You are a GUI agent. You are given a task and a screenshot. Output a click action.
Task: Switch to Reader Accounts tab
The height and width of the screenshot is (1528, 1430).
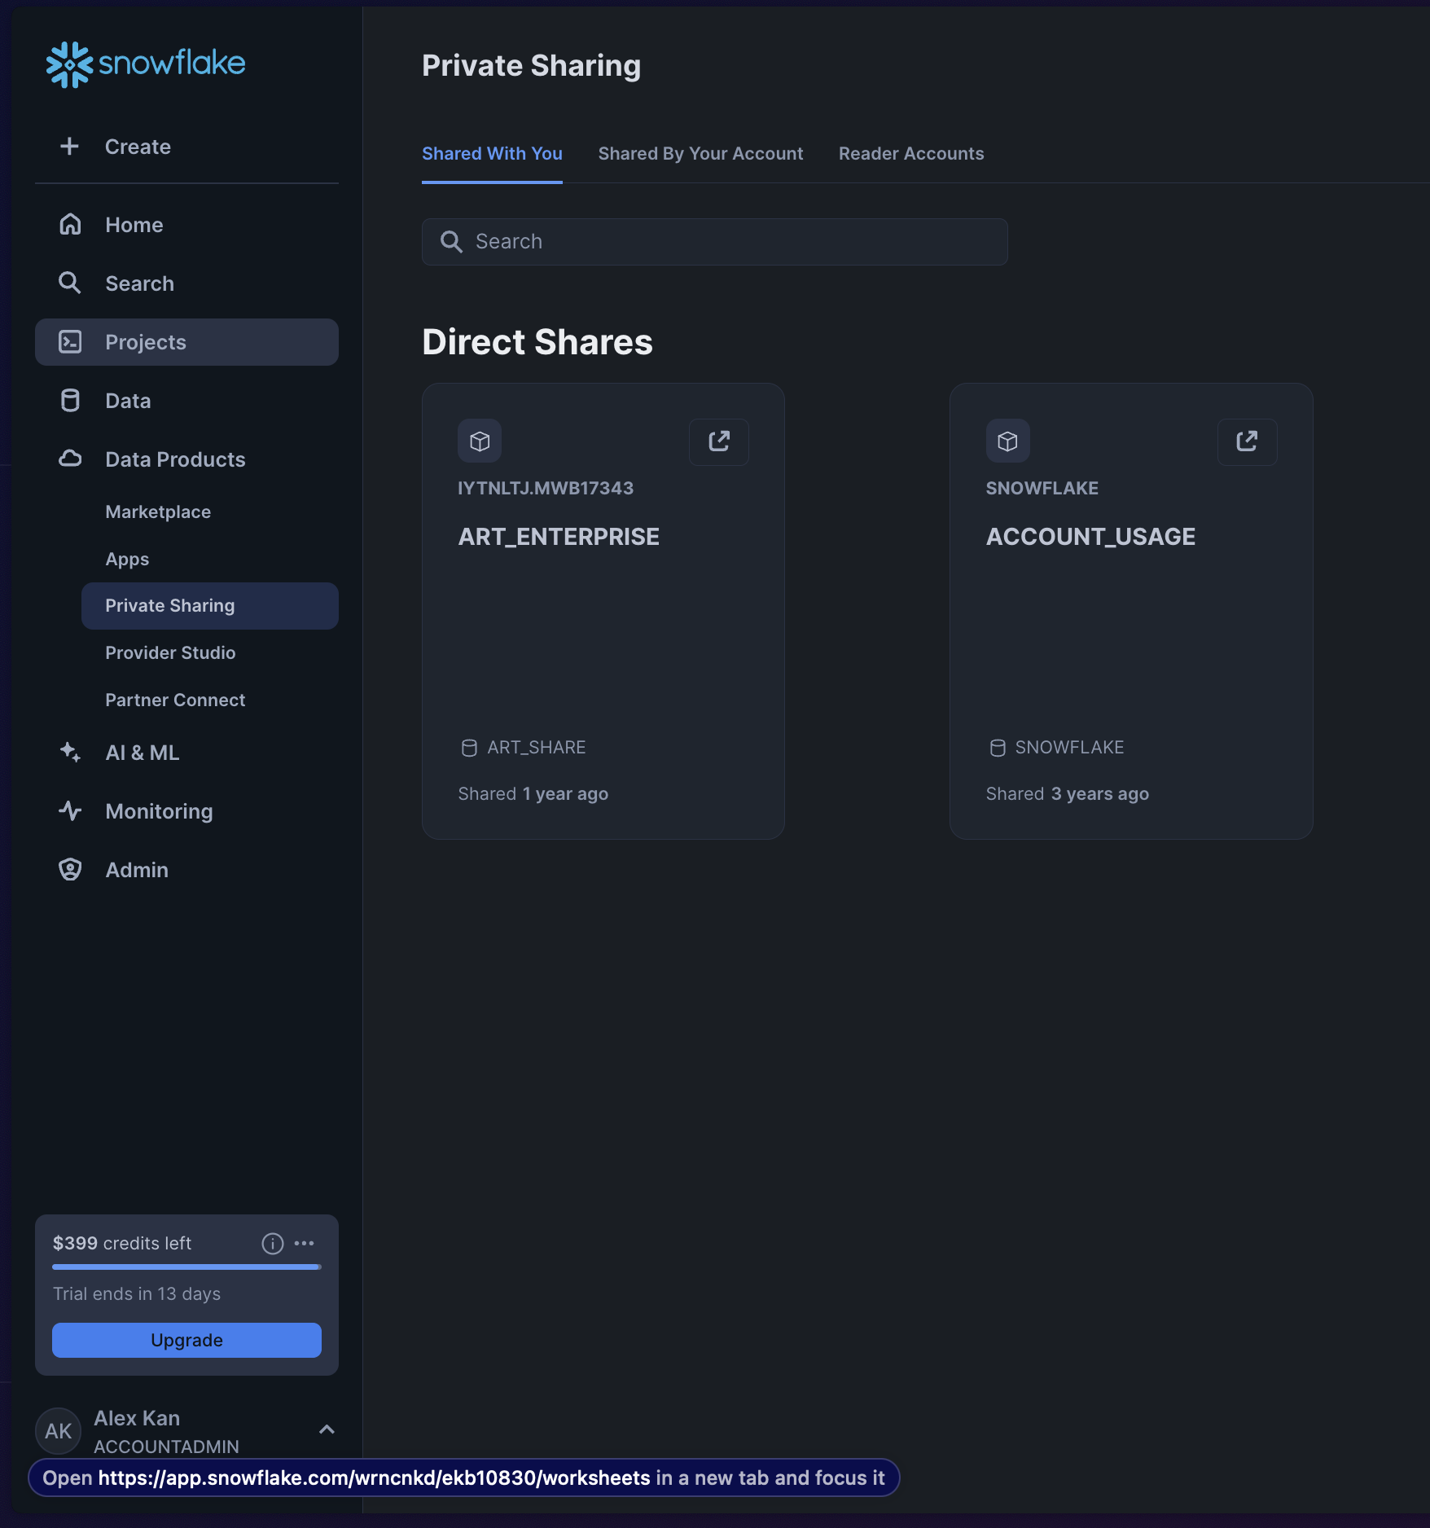911,154
